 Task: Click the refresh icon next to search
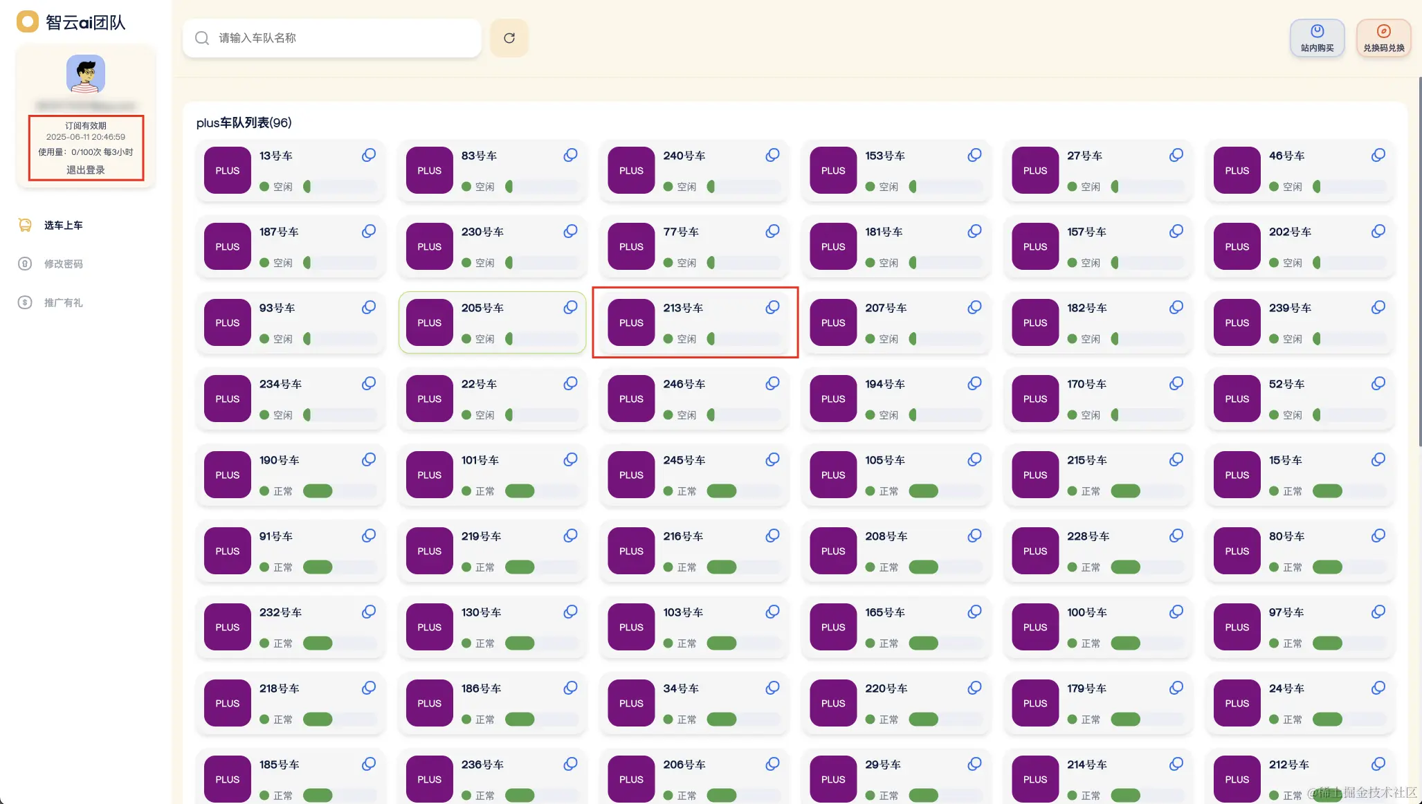[x=509, y=38]
